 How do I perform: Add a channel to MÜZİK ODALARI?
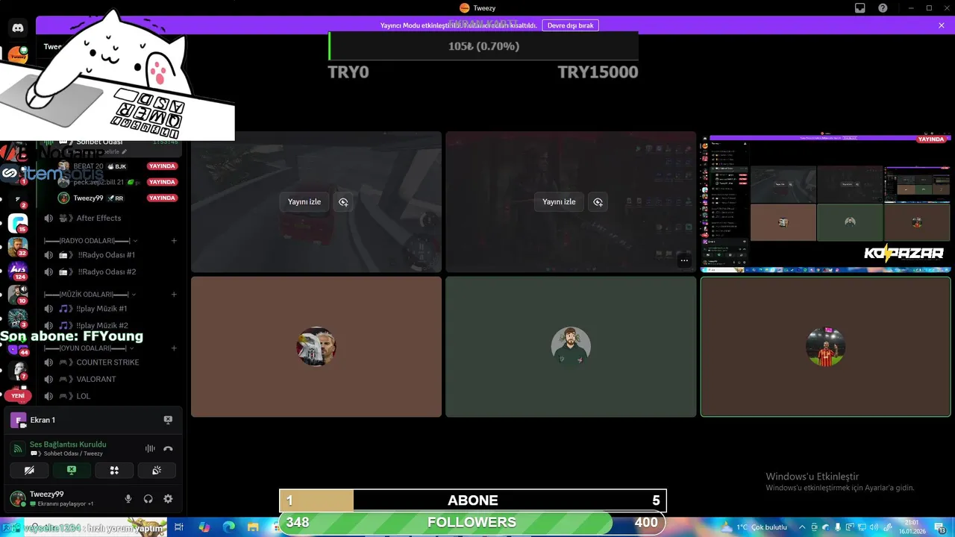[174, 295]
